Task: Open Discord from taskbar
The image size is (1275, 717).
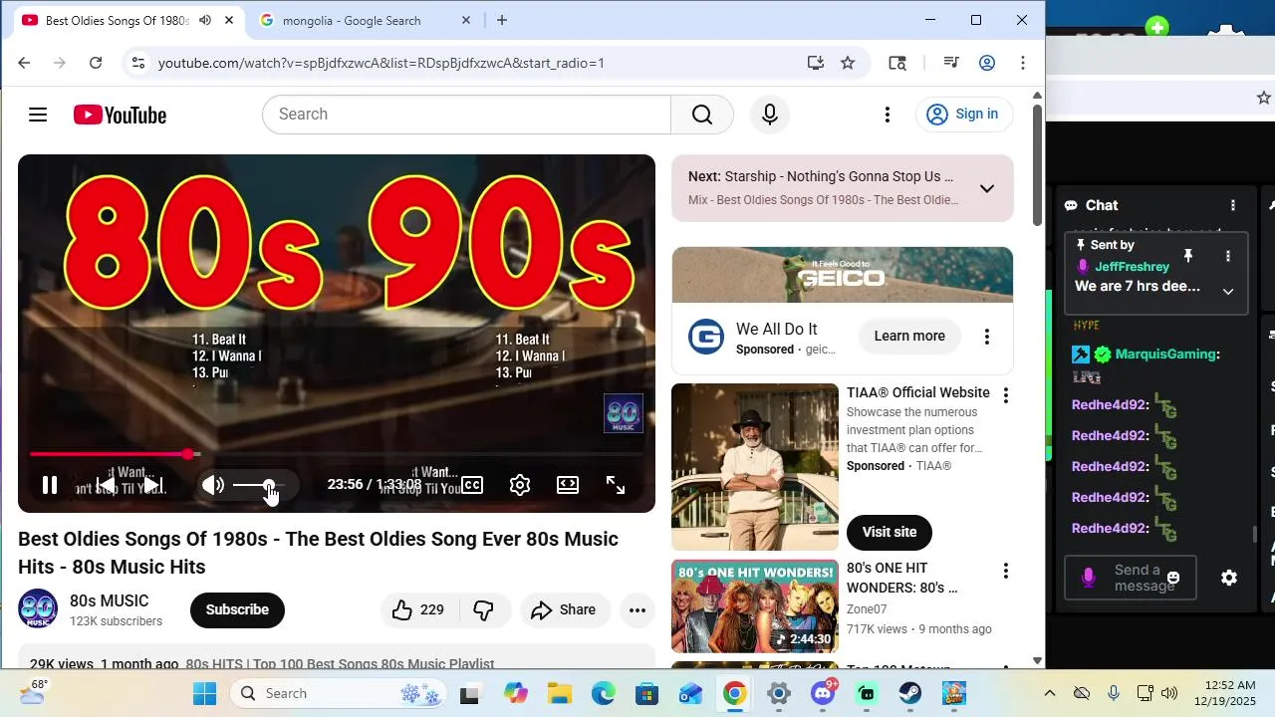Action: pos(823,693)
